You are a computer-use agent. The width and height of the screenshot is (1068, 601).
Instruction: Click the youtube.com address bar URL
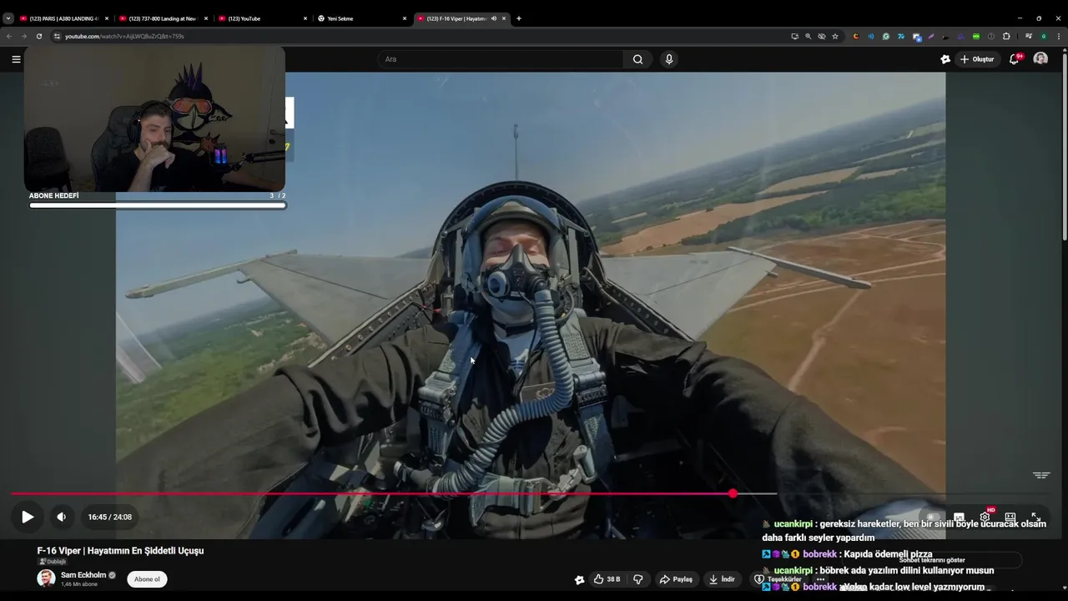coord(124,36)
